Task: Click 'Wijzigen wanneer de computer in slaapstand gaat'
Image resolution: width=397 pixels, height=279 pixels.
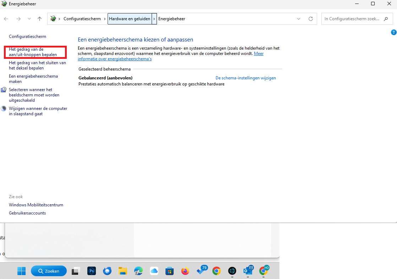Action: [38, 111]
